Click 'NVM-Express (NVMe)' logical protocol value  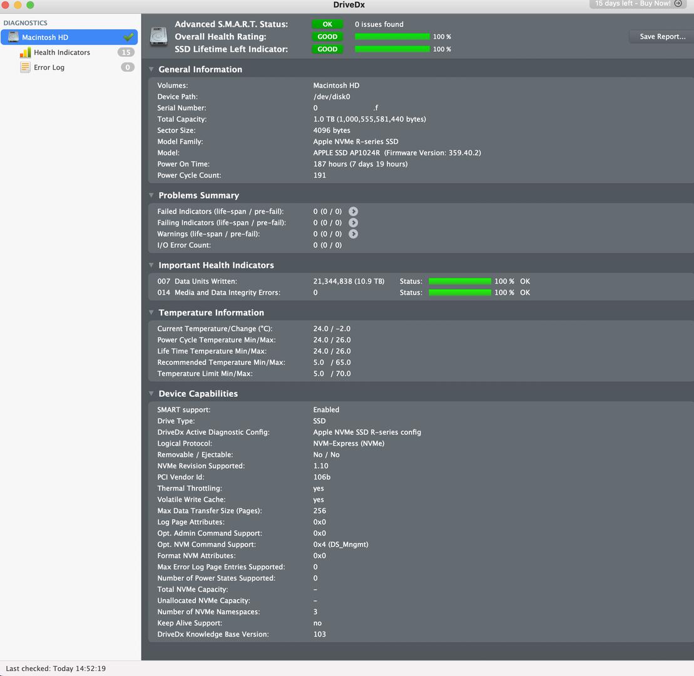click(x=349, y=443)
